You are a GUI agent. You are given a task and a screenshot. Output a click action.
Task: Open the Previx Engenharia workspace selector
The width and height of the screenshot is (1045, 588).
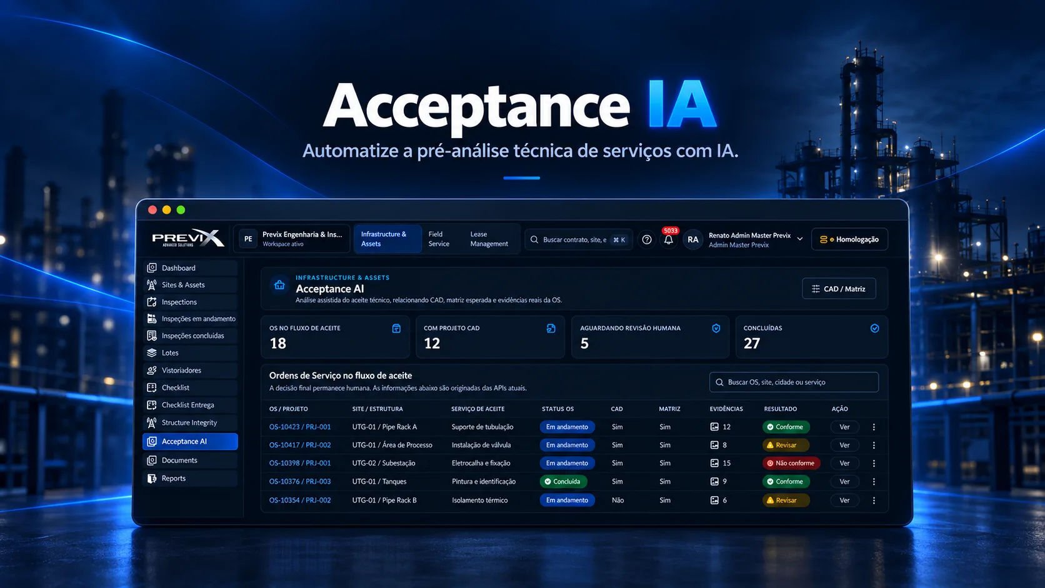pos(292,239)
